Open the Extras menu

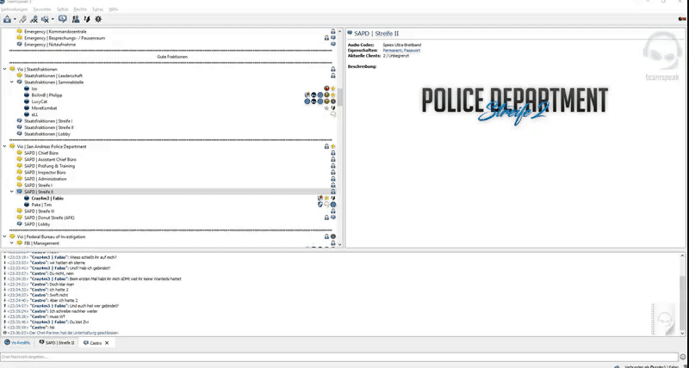click(98, 9)
